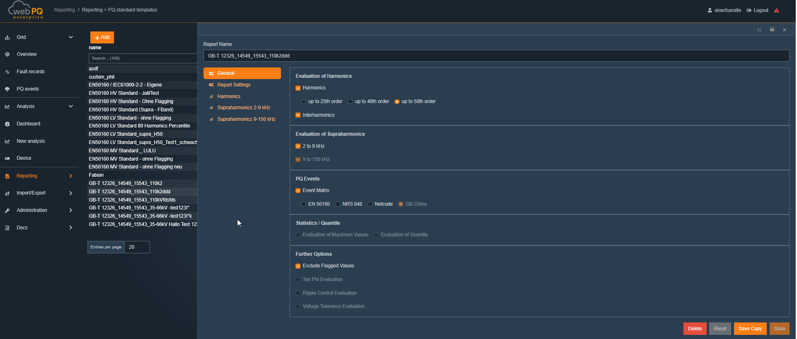The image size is (797, 339).
Task: Expand the Grid sidebar menu
Action: click(x=70, y=37)
